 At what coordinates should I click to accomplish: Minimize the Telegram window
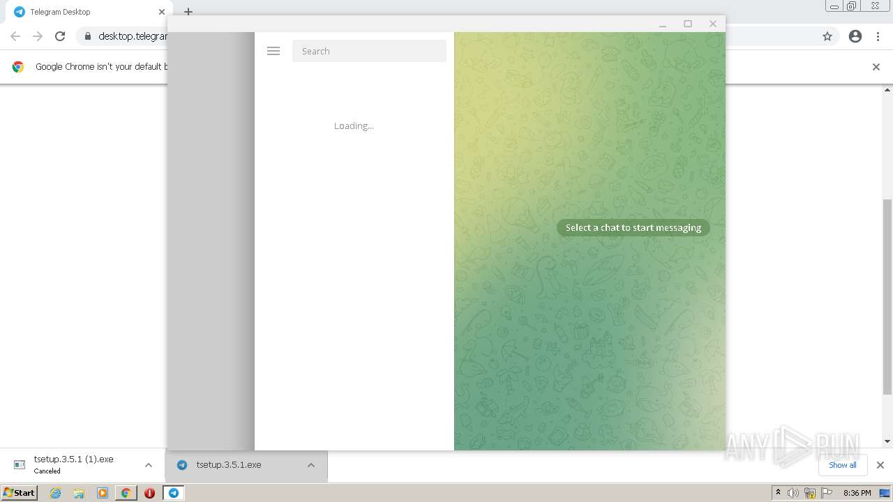pyautogui.click(x=663, y=24)
